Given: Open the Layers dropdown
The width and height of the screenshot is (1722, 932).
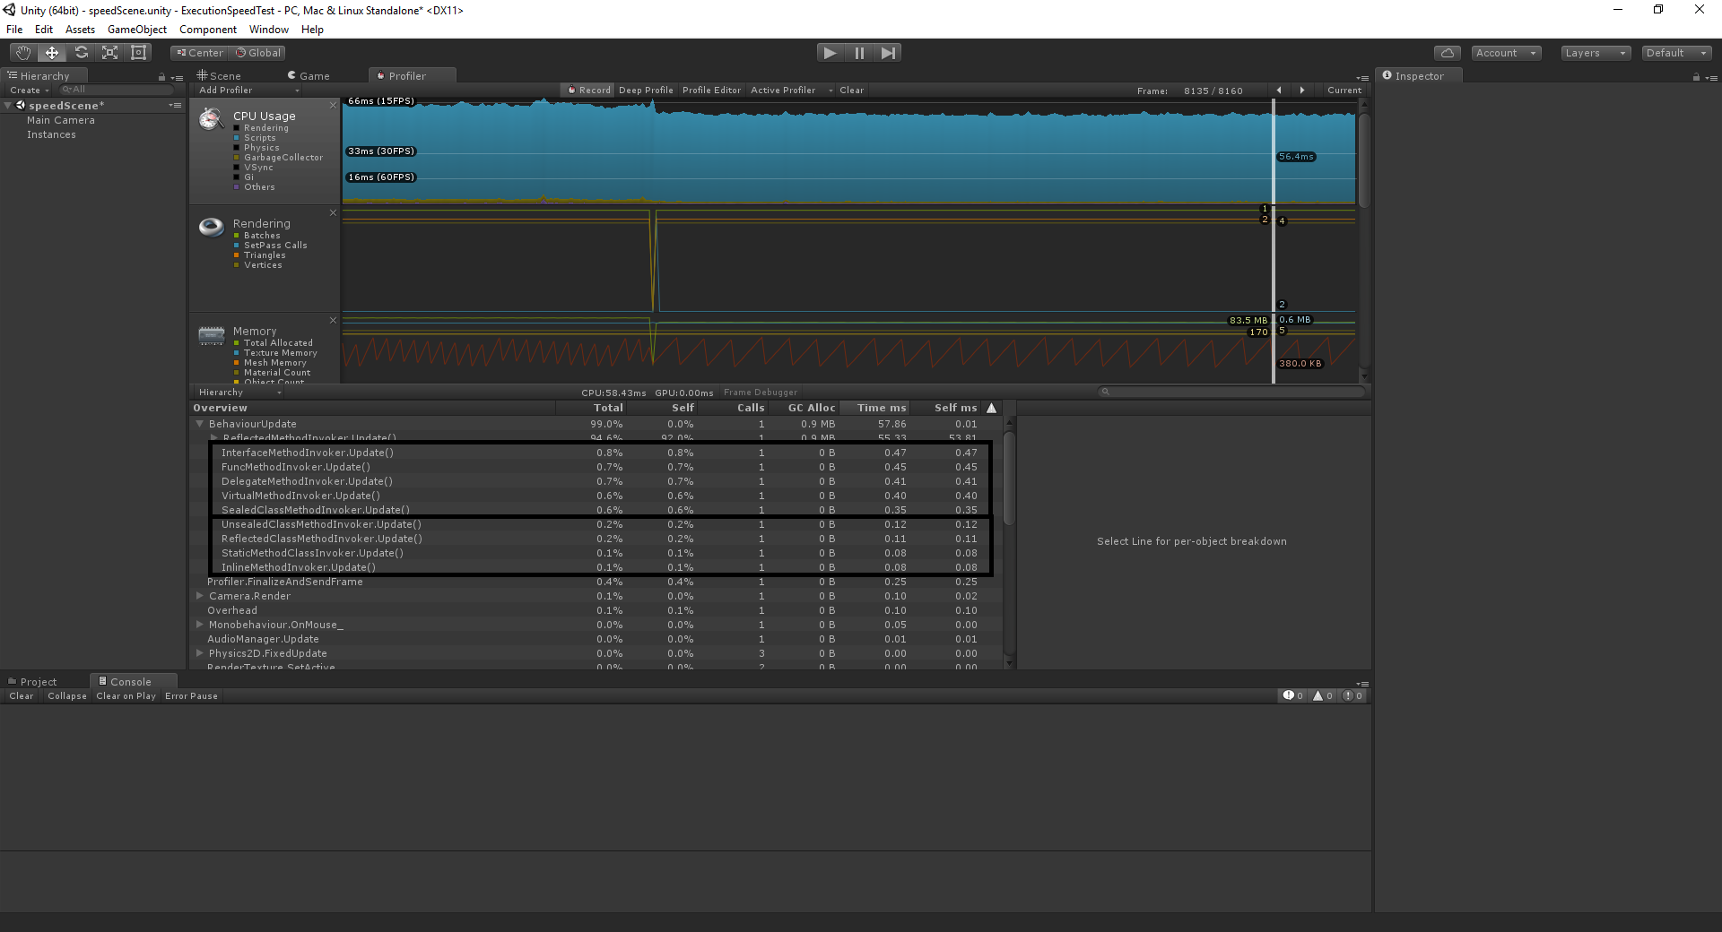Looking at the screenshot, I should point(1595,53).
